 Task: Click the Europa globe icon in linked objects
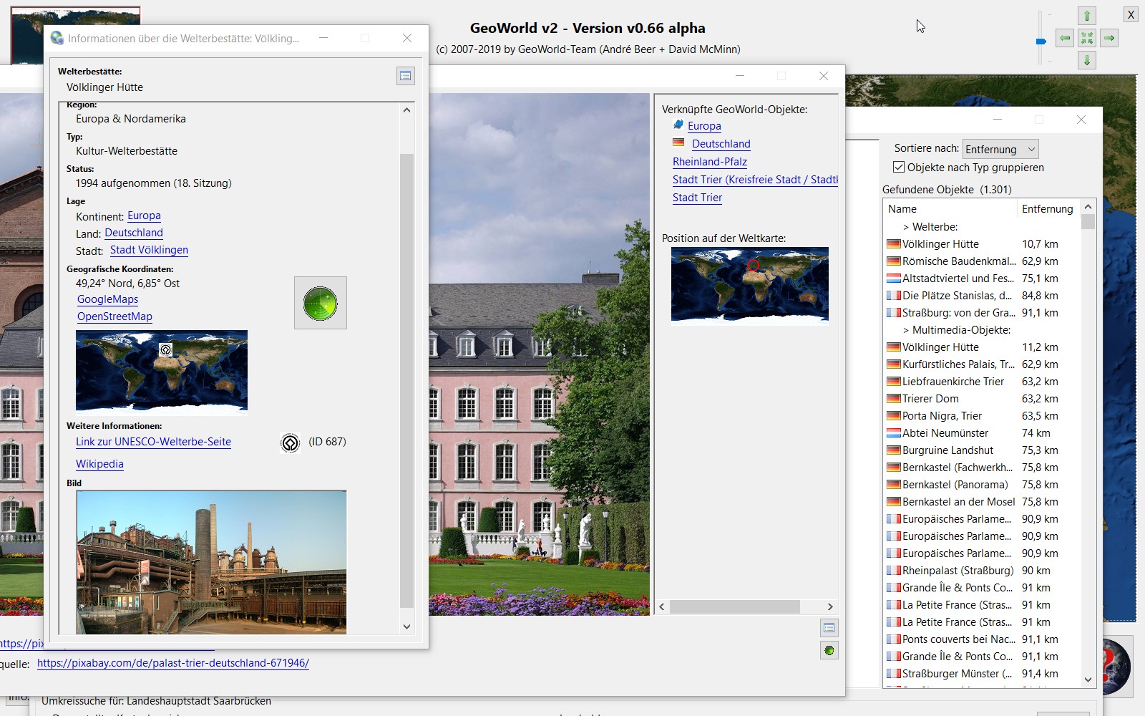pos(678,125)
